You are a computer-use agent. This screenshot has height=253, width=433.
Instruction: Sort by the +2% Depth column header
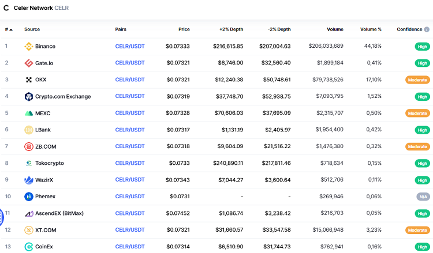coord(231,29)
